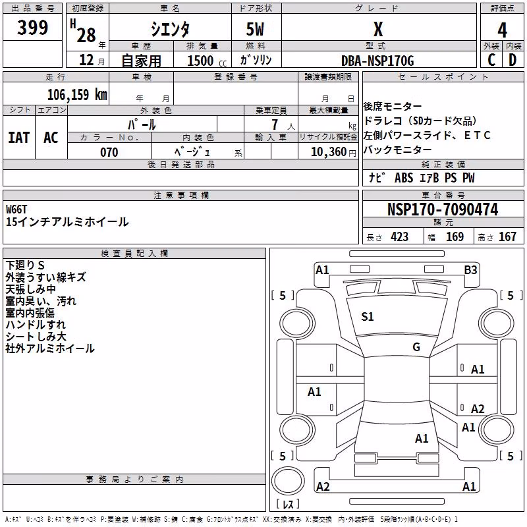Image resolution: width=527 pixels, height=527 pixels.
Task: Select the A2 marker on right rear door
Action: 477,408
